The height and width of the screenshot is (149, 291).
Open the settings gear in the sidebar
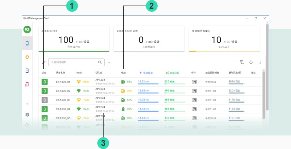tap(27, 115)
